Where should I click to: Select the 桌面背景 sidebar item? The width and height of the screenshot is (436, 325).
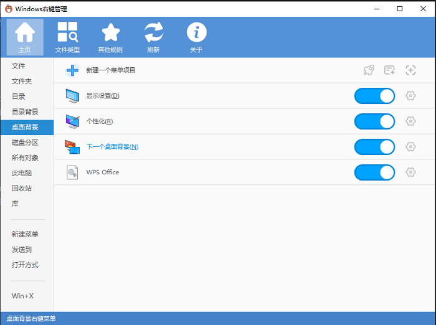click(27, 128)
